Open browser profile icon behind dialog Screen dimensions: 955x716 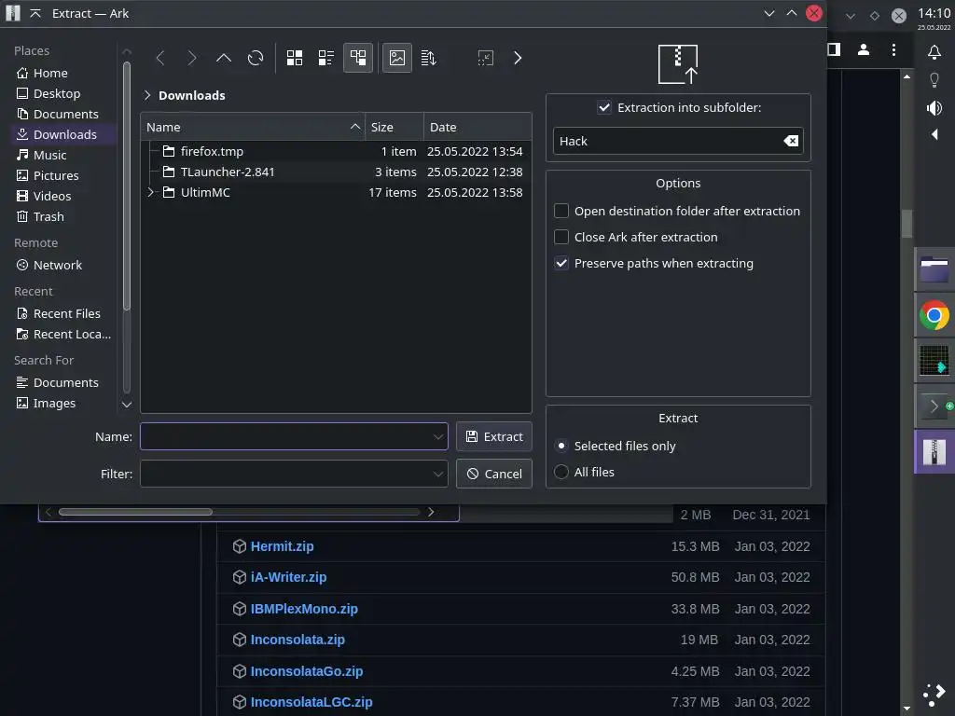click(x=863, y=50)
